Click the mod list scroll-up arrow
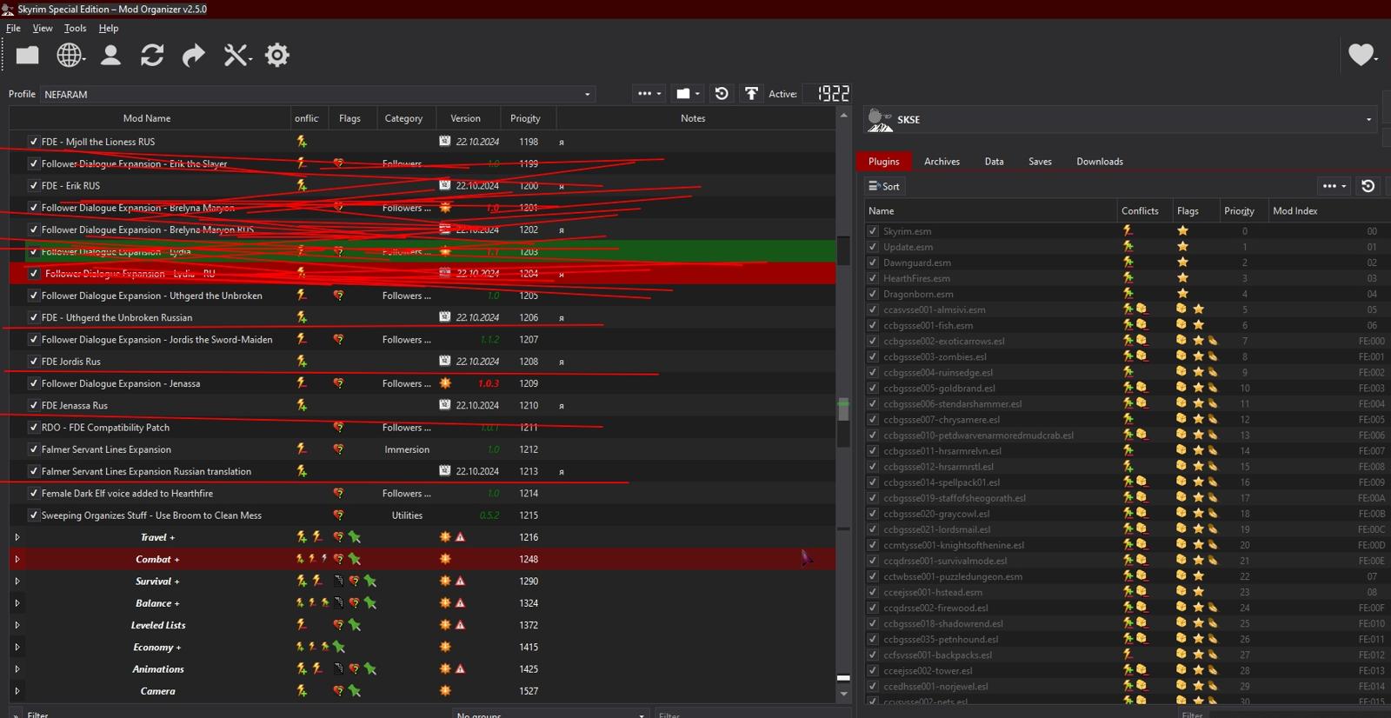1391x718 pixels. (843, 115)
